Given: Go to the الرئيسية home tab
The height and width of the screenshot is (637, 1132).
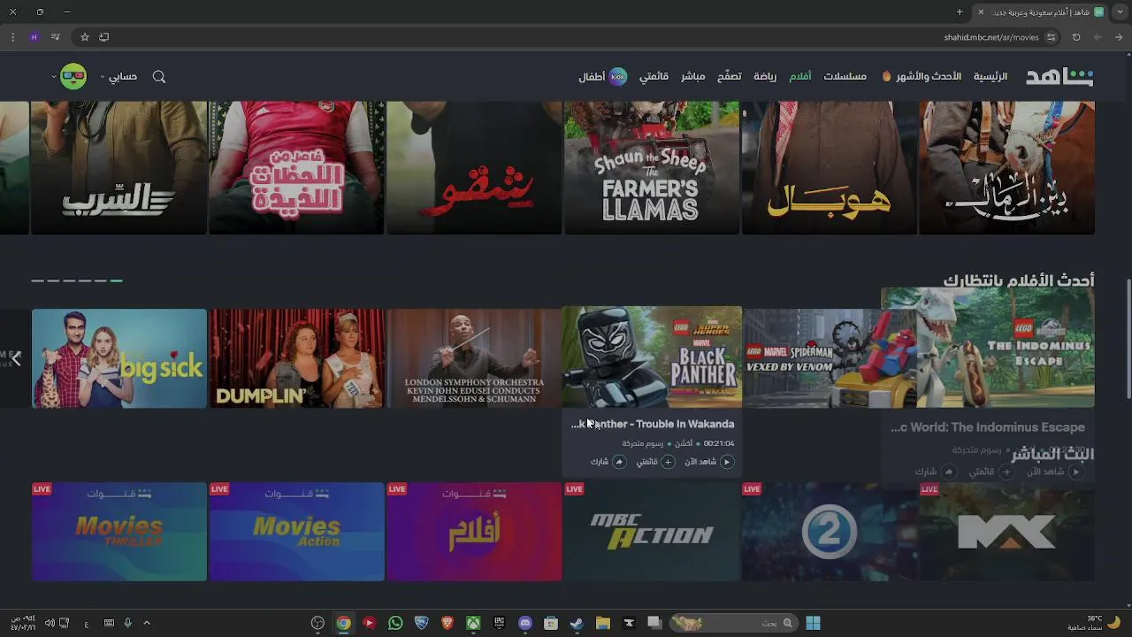Looking at the screenshot, I should point(990,77).
